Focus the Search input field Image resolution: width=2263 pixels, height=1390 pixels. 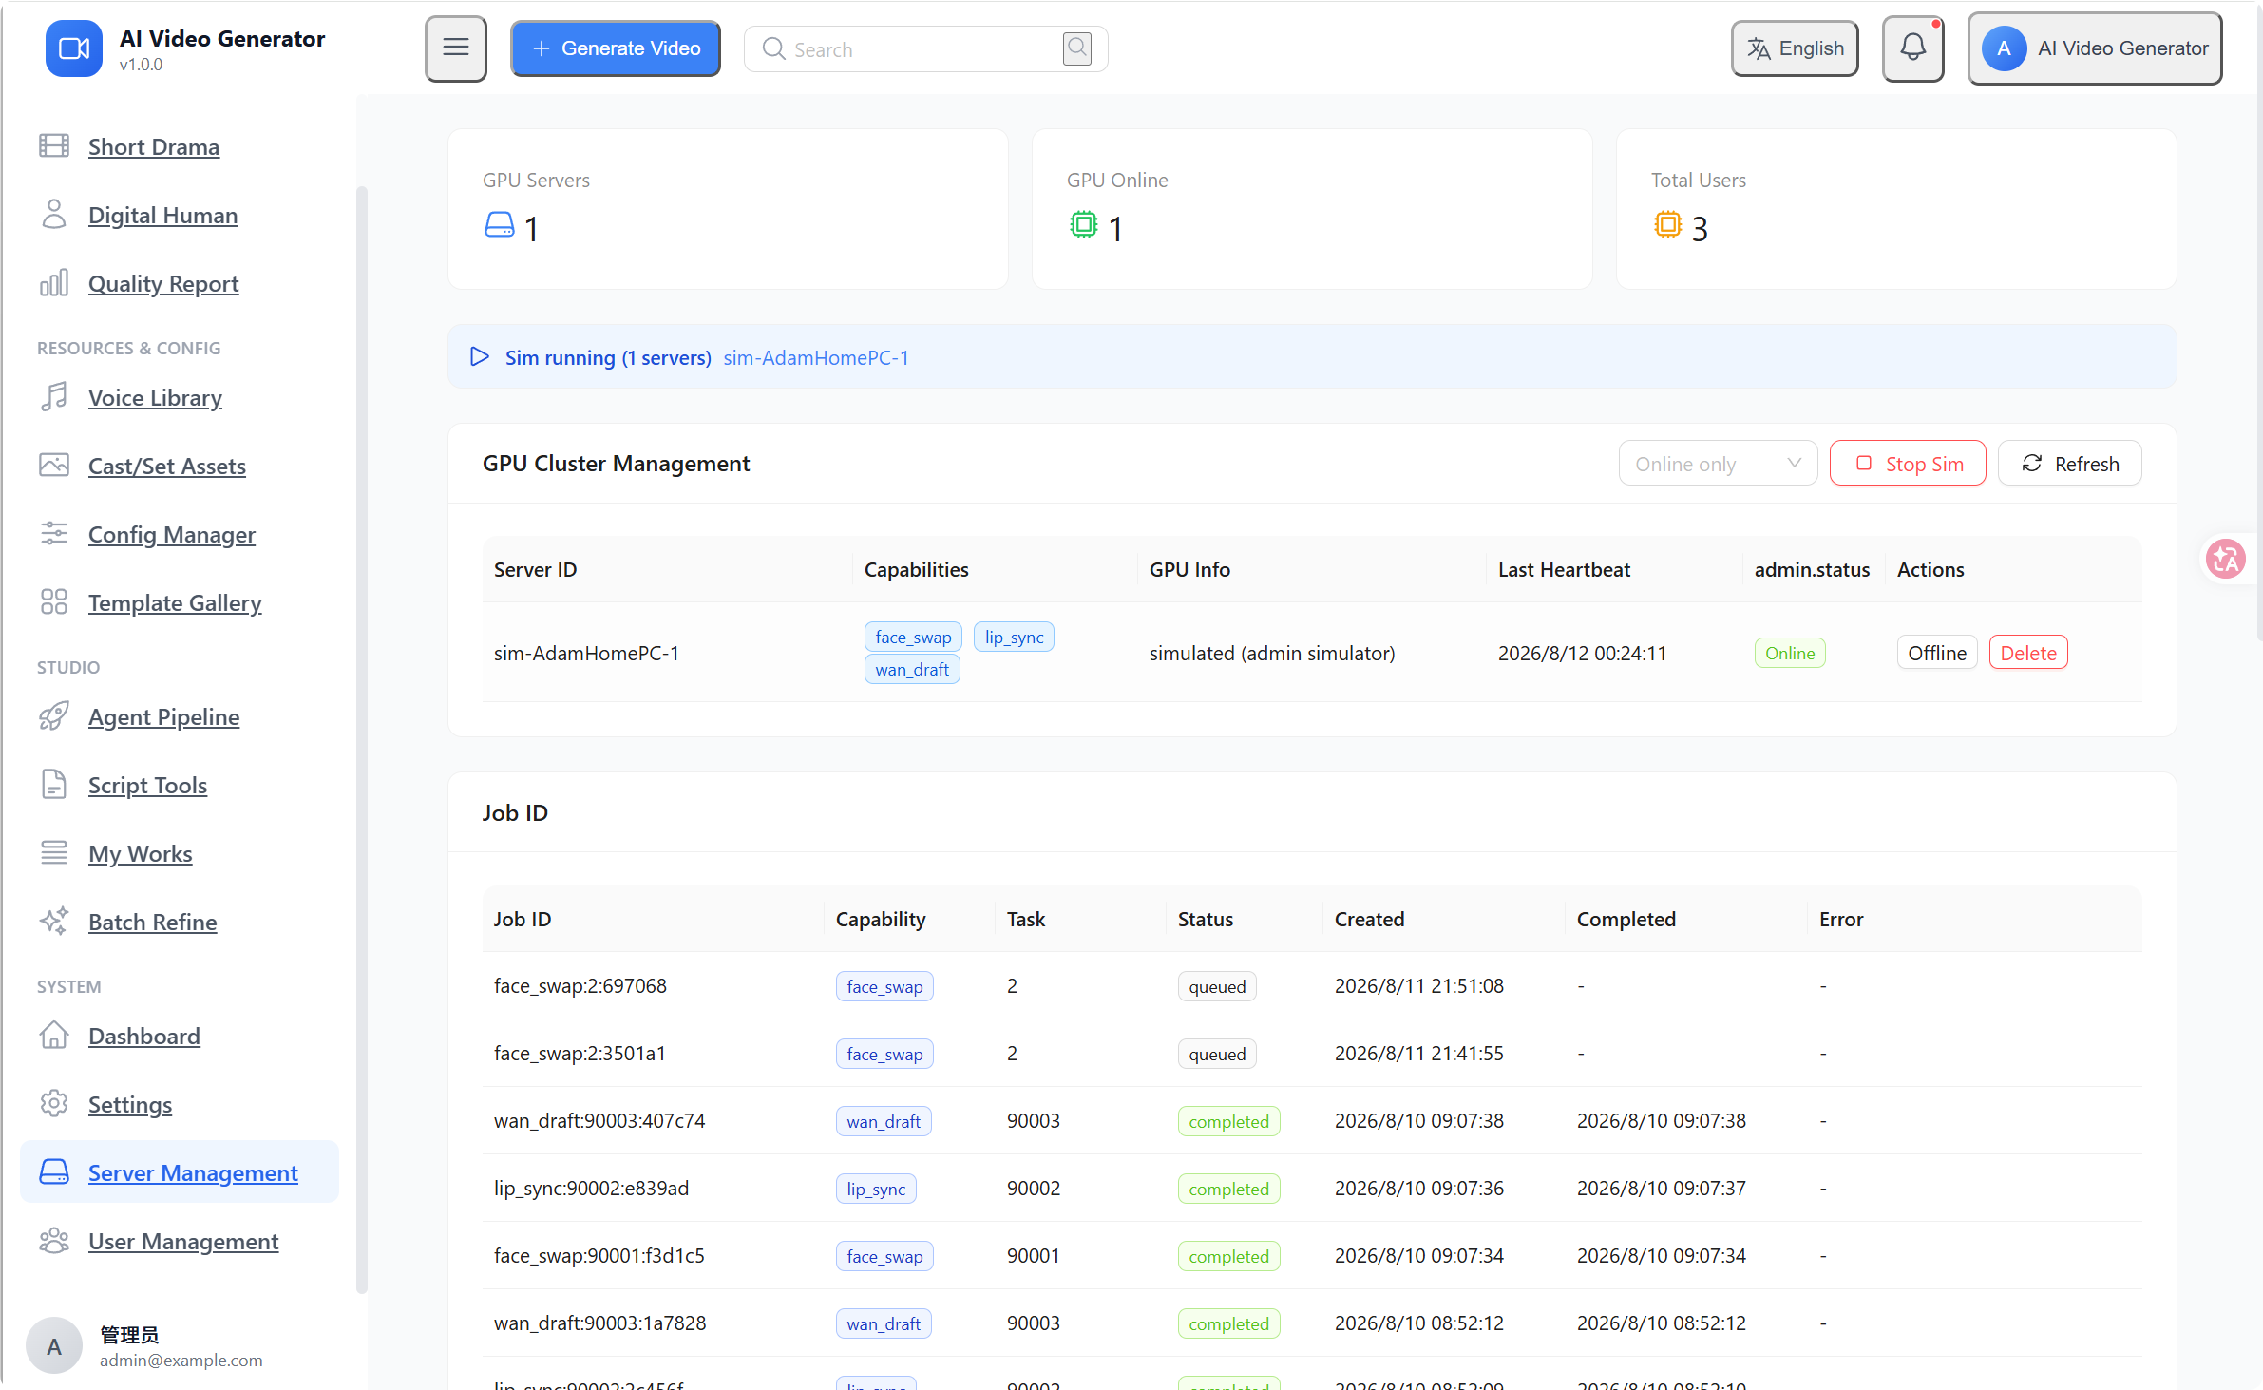click(925, 48)
